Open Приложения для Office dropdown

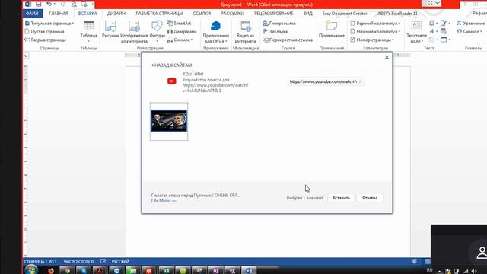point(216,32)
